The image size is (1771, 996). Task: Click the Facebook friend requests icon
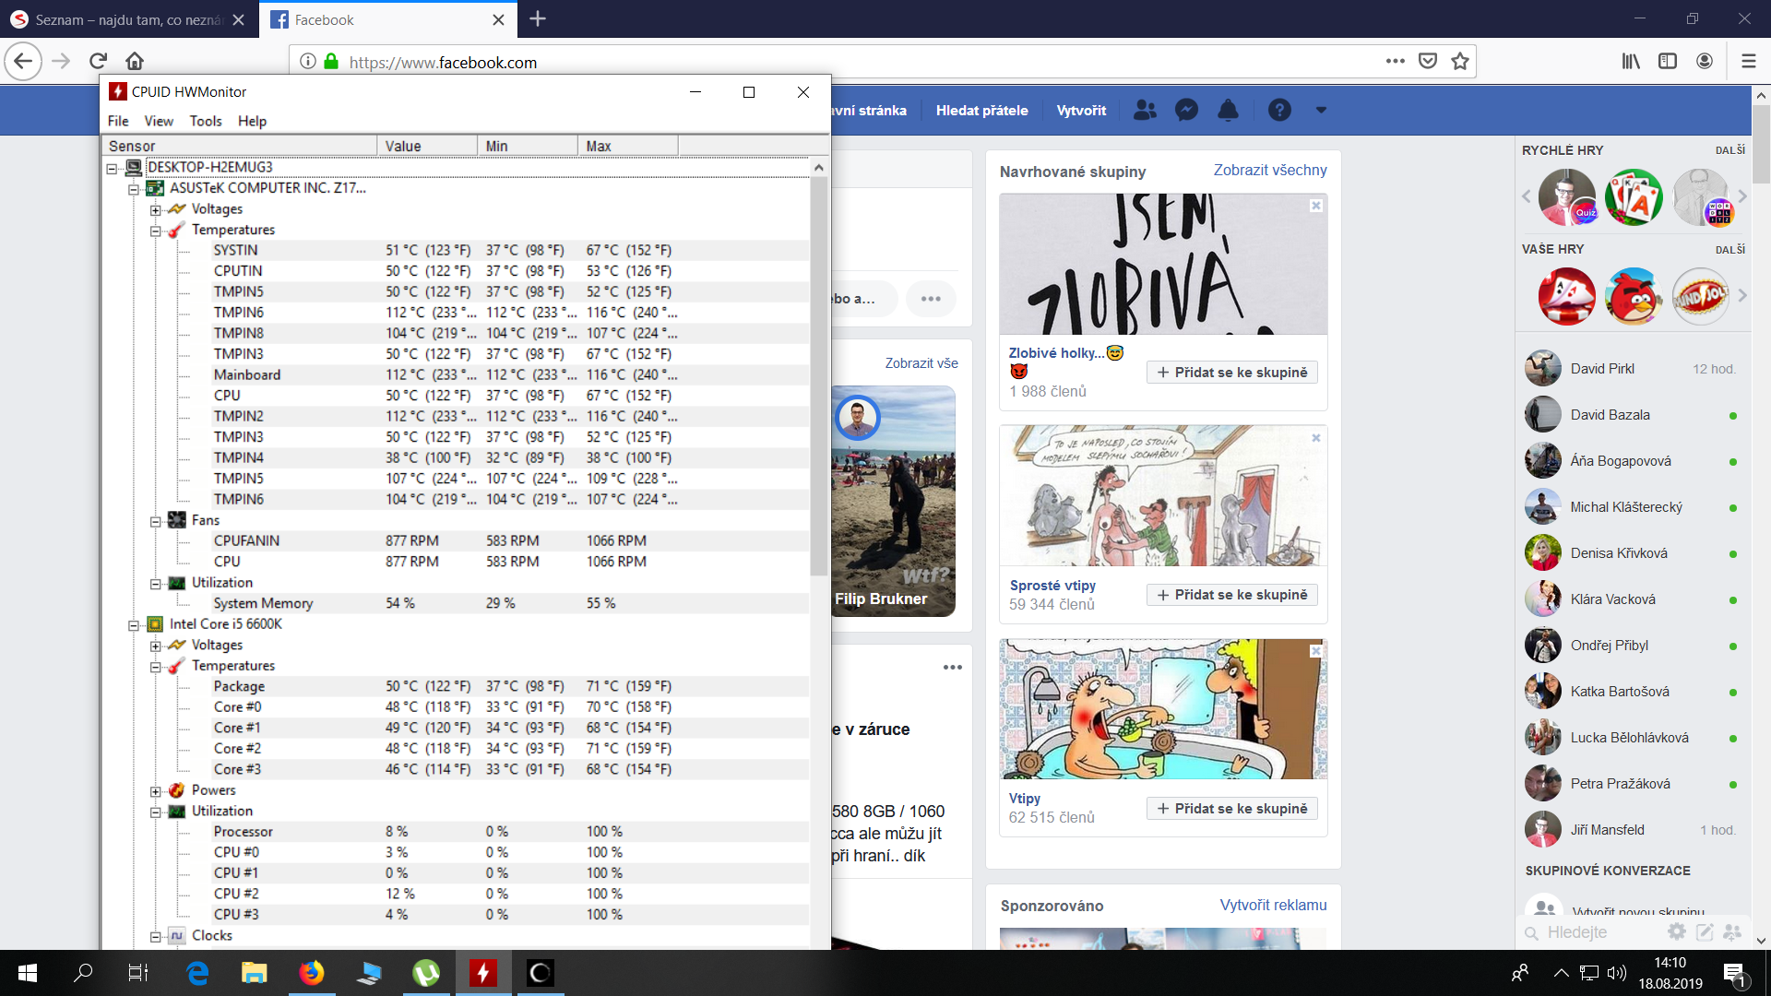pos(1145,110)
